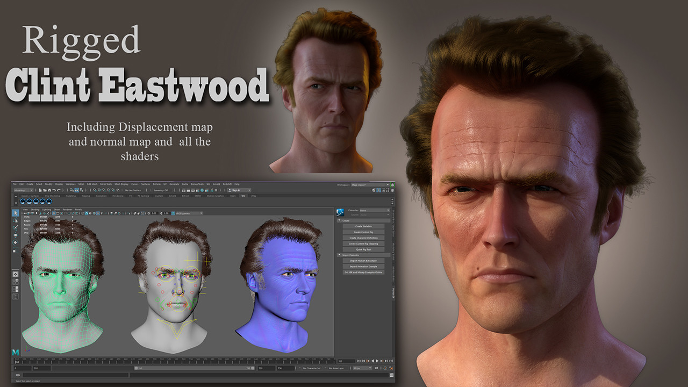The height and width of the screenshot is (387, 688).
Task: Open the Character None dropdown
Action: 375,210
